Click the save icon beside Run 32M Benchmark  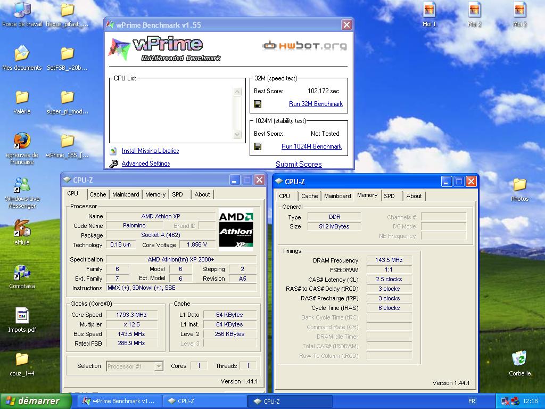pos(258,104)
